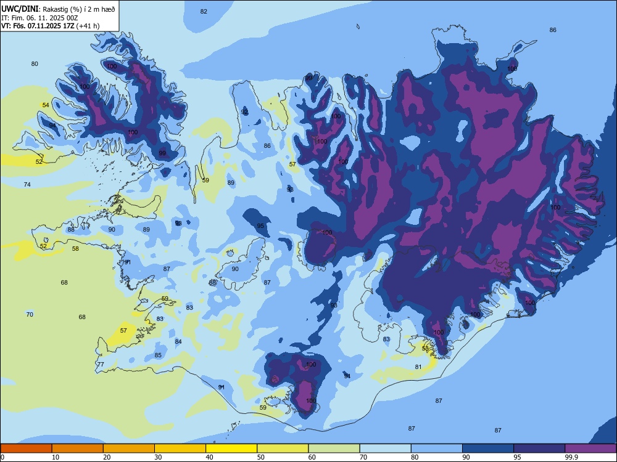Click the map value '54'

pos(46,105)
